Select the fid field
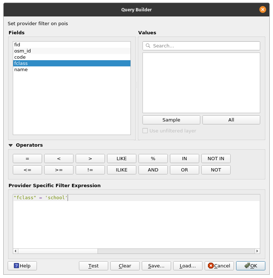273x278 pixels. (72, 45)
